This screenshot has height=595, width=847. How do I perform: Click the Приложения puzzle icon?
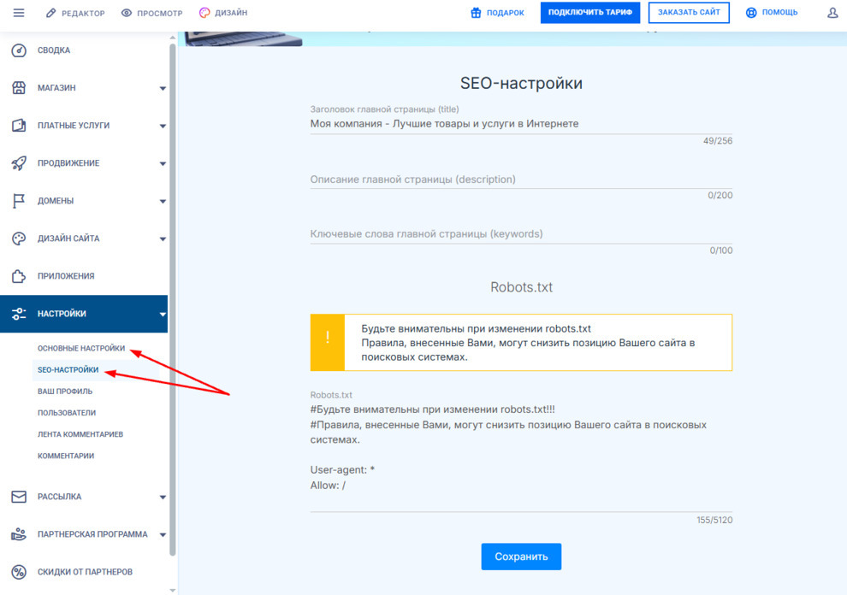pyautogui.click(x=19, y=276)
